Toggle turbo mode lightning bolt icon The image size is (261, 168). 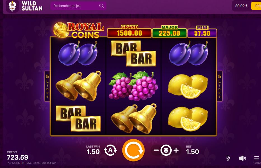coord(228,158)
